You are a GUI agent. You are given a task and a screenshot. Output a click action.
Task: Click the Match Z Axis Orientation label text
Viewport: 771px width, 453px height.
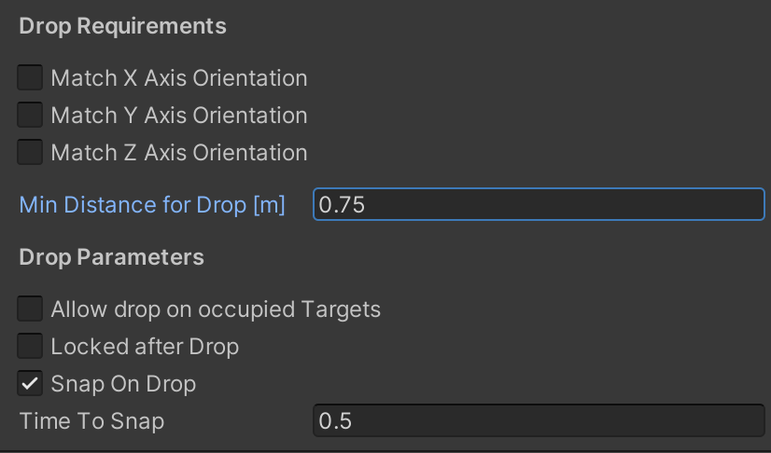(179, 153)
